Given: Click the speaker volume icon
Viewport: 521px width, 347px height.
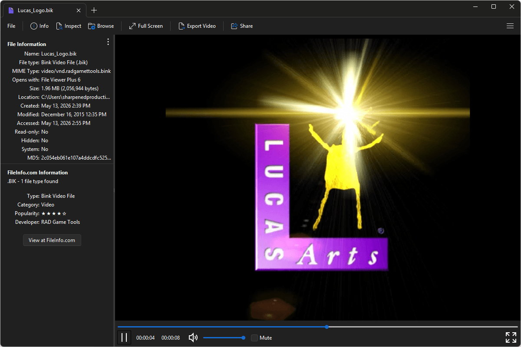Looking at the screenshot, I should coord(193,337).
